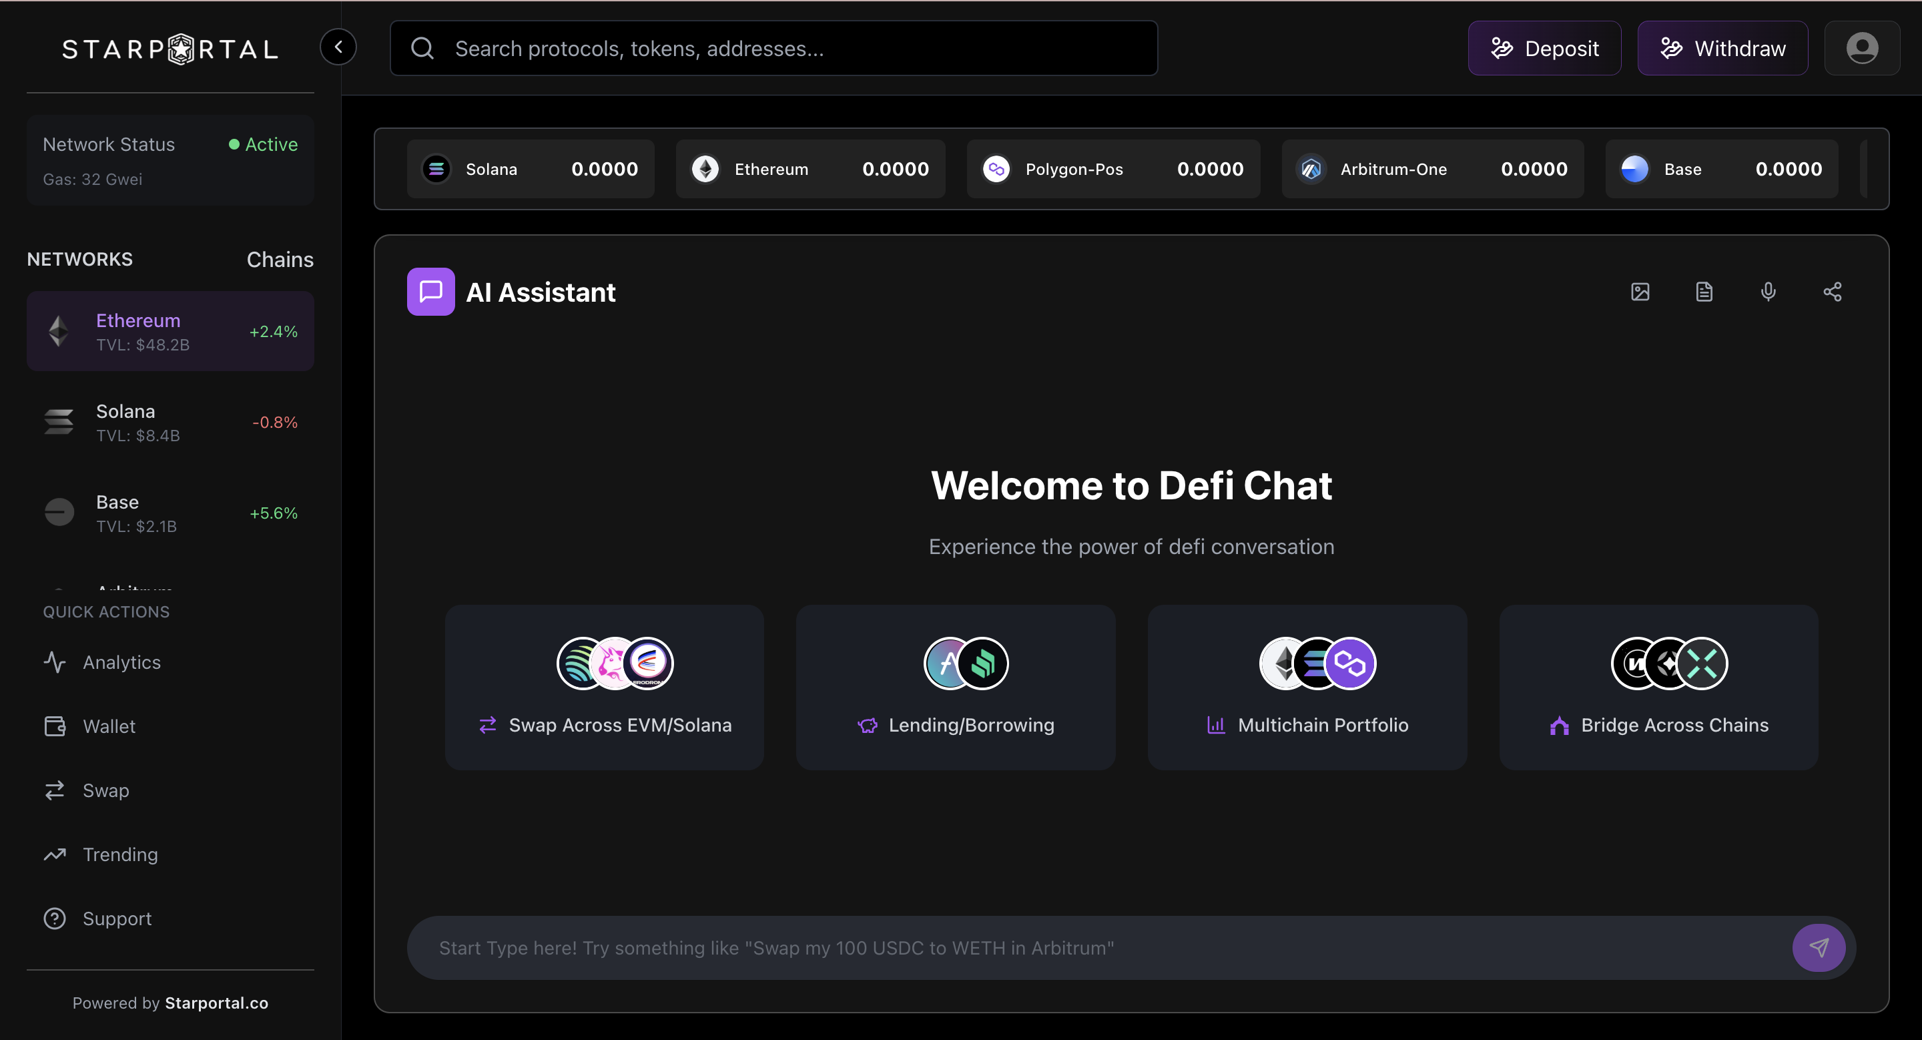Click the Swap arrows icon in sidebar

55,790
